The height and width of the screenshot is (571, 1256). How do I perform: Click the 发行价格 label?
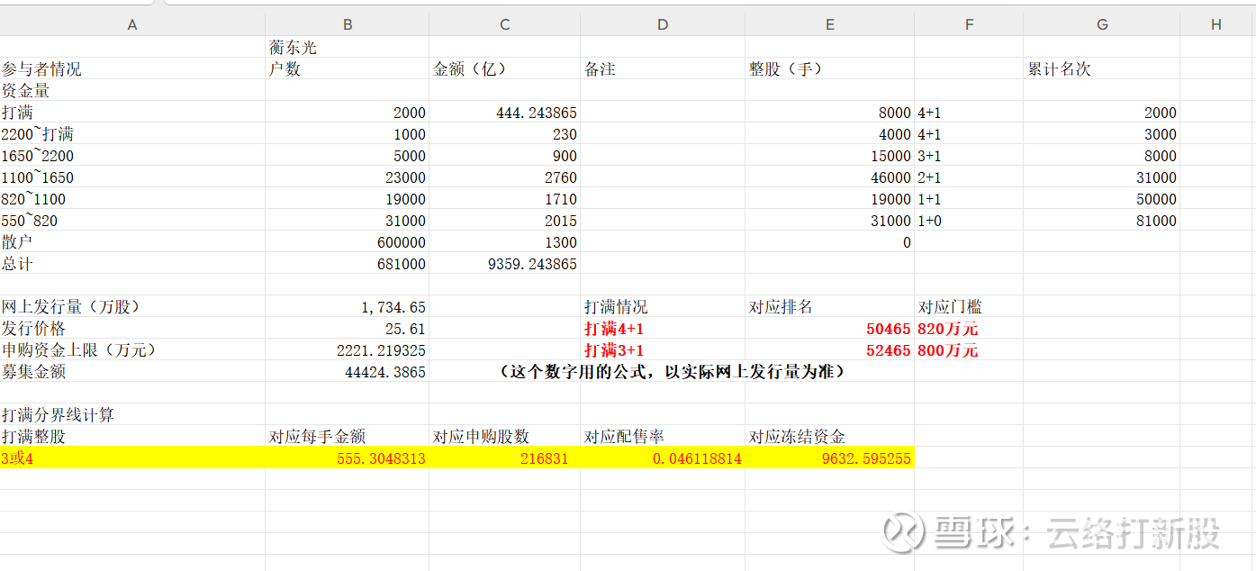point(132,329)
